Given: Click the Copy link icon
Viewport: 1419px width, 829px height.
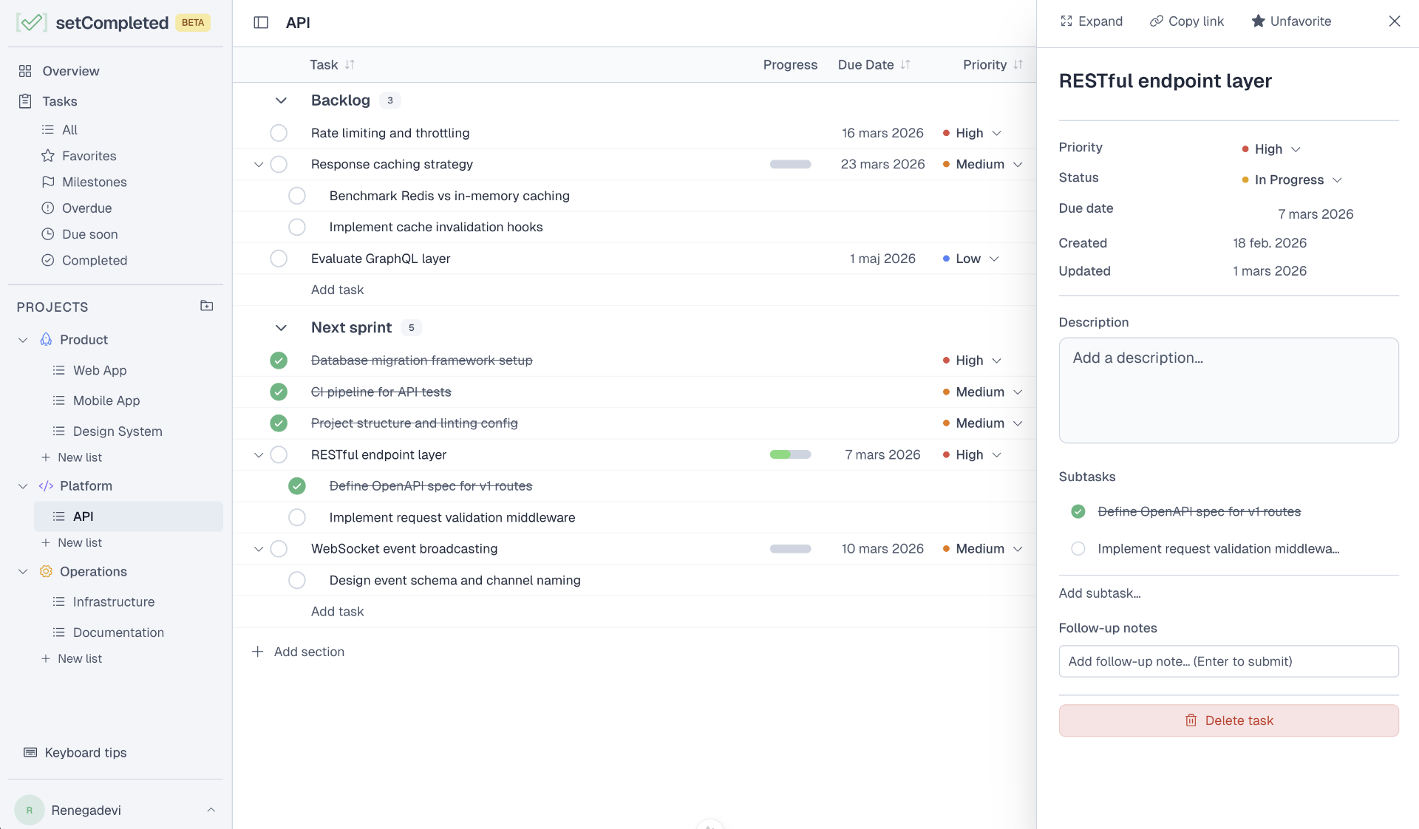Looking at the screenshot, I should (x=1156, y=21).
